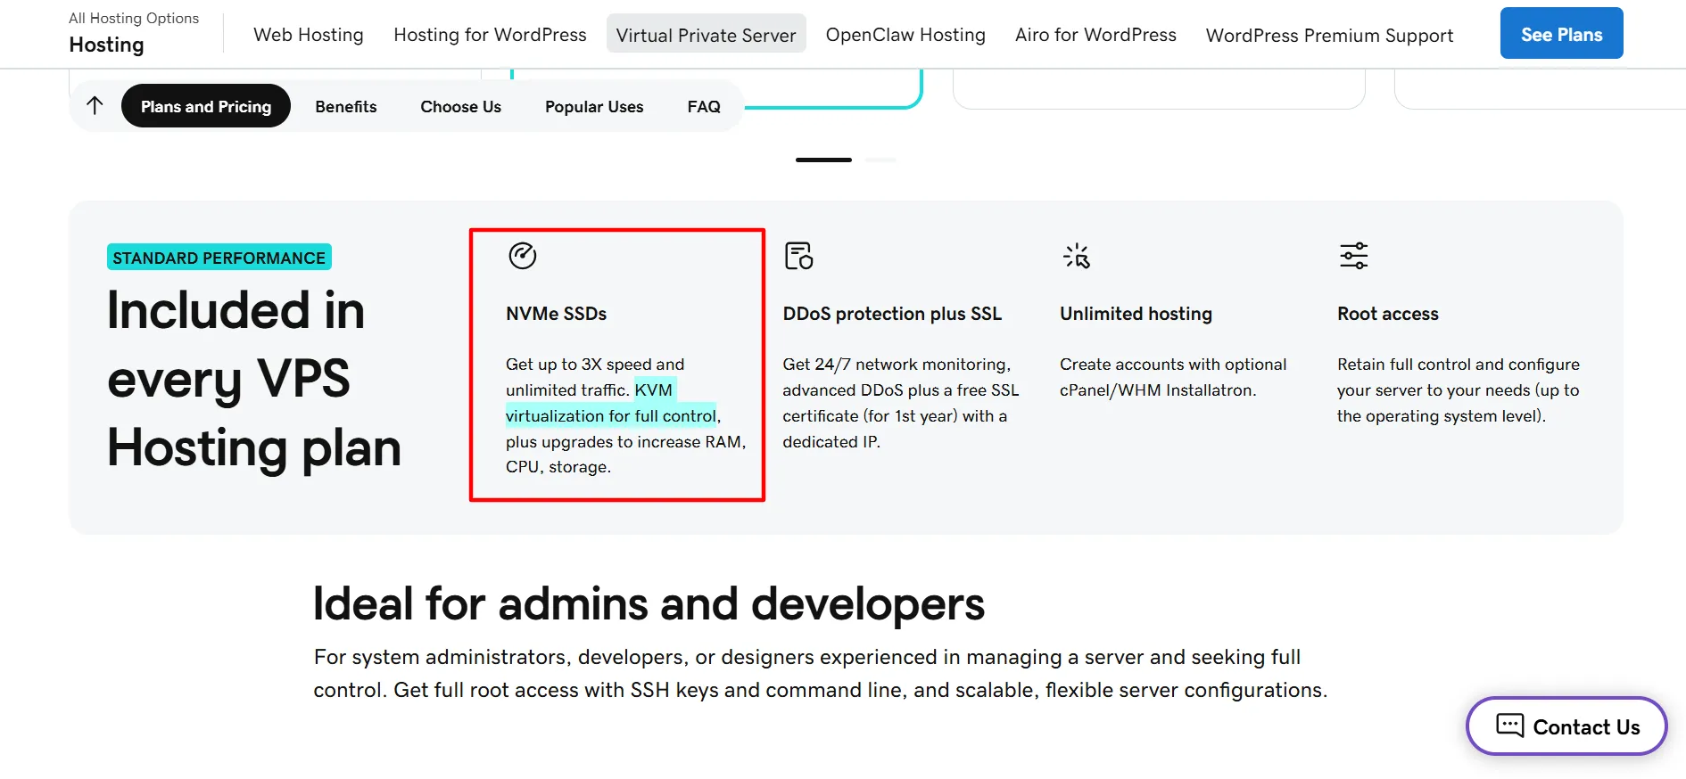Click the NVMe SSDs speedometer icon

[x=522, y=256]
